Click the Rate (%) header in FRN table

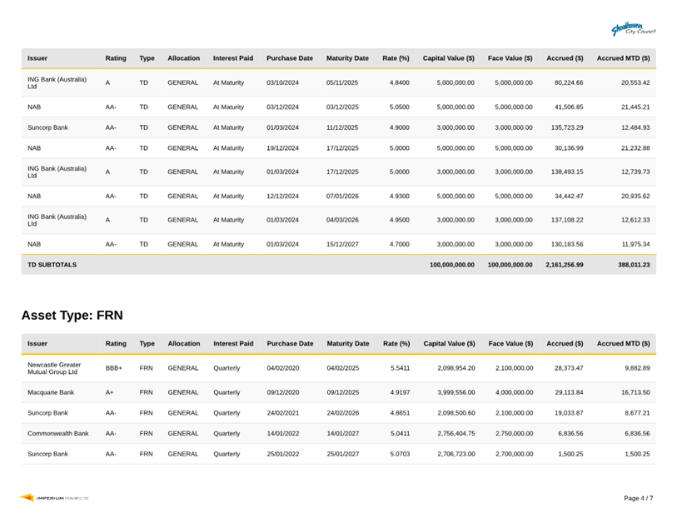tap(396, 343)
